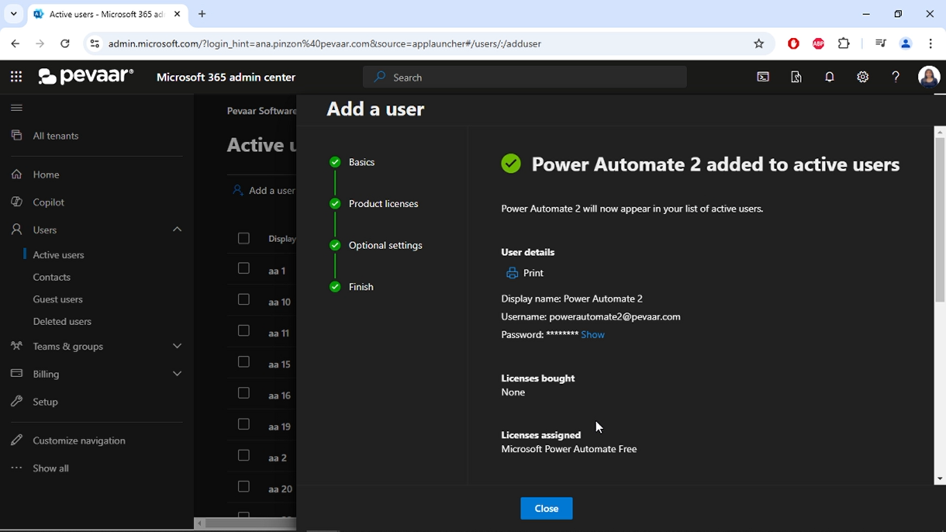Open Active users in sidebar
The image size is (946, 532).
point(58,255)
